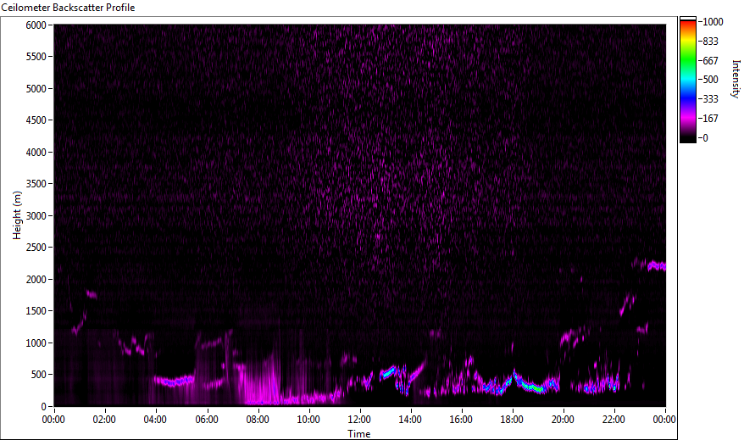The width and height of the screenshot is (744, 440).
Task: Click the 10:00 time axis label
Action: pos(308,420)
